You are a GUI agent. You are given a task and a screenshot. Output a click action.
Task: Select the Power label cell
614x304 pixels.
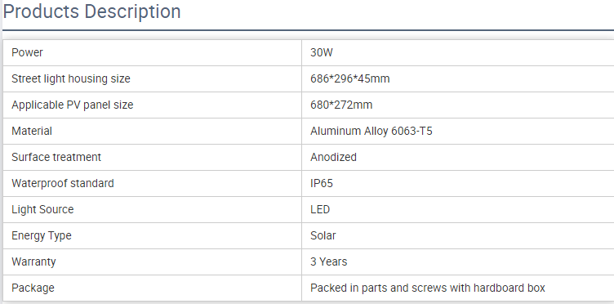pyautogui.click(x=153, y=52)
